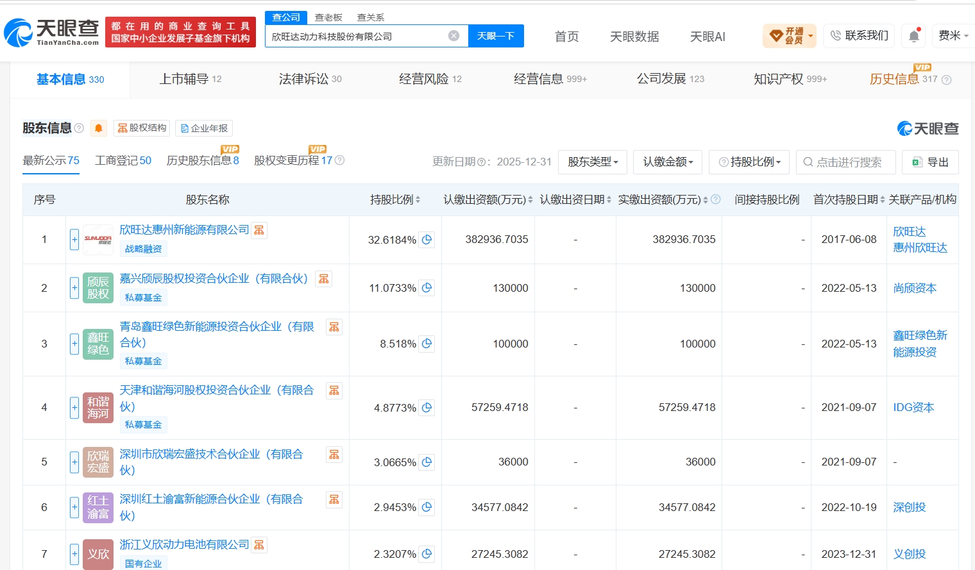Click the 颀辰股权 avatar thumbnail

pyautogui.click(x=98, y=288)
